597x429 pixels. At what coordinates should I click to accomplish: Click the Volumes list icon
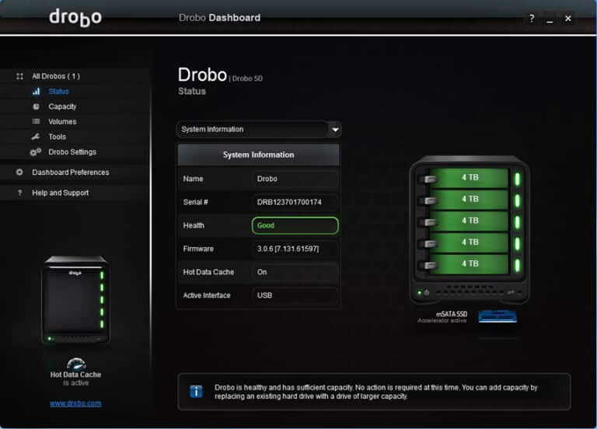(x=36, y=121)
